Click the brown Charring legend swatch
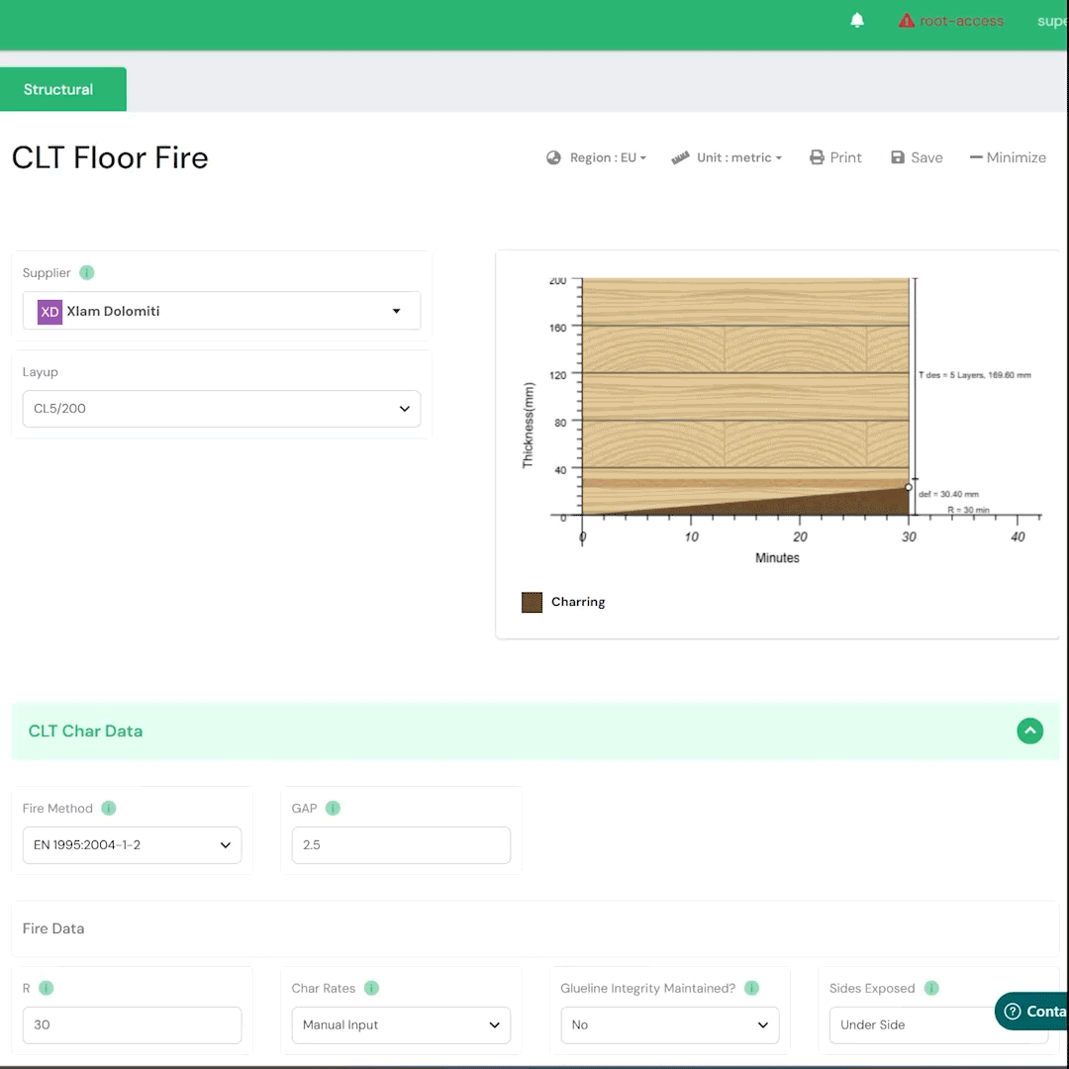This screenshot has width=1069, height=1069. click(x=532, y=602)
